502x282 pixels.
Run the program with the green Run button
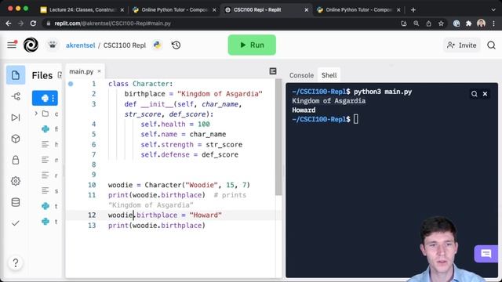coord(252,45)
